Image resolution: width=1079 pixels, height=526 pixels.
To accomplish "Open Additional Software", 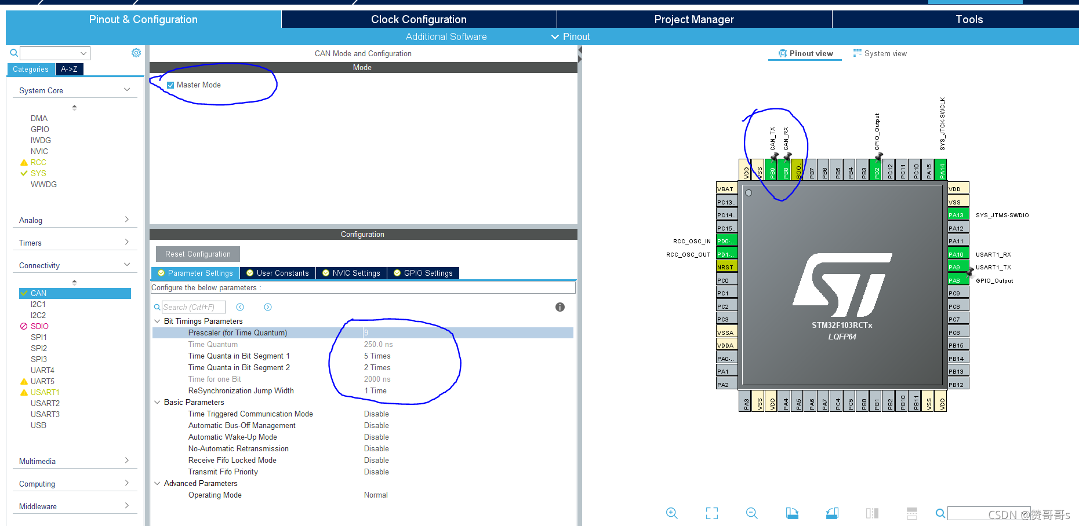I will [x=446, y=36].
